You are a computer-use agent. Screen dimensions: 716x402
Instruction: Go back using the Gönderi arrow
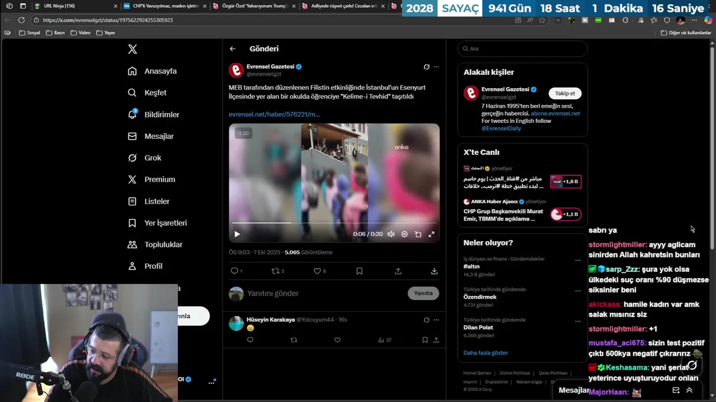233,49
